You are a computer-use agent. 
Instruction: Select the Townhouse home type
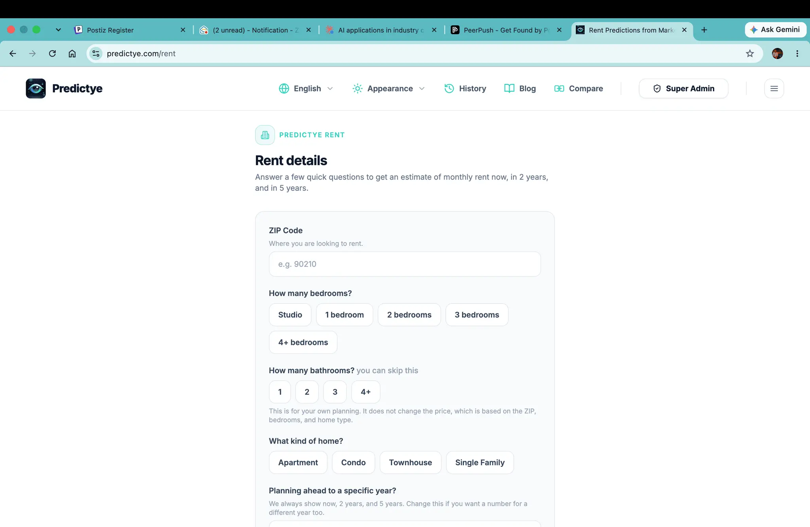click(x=411, y=463)
